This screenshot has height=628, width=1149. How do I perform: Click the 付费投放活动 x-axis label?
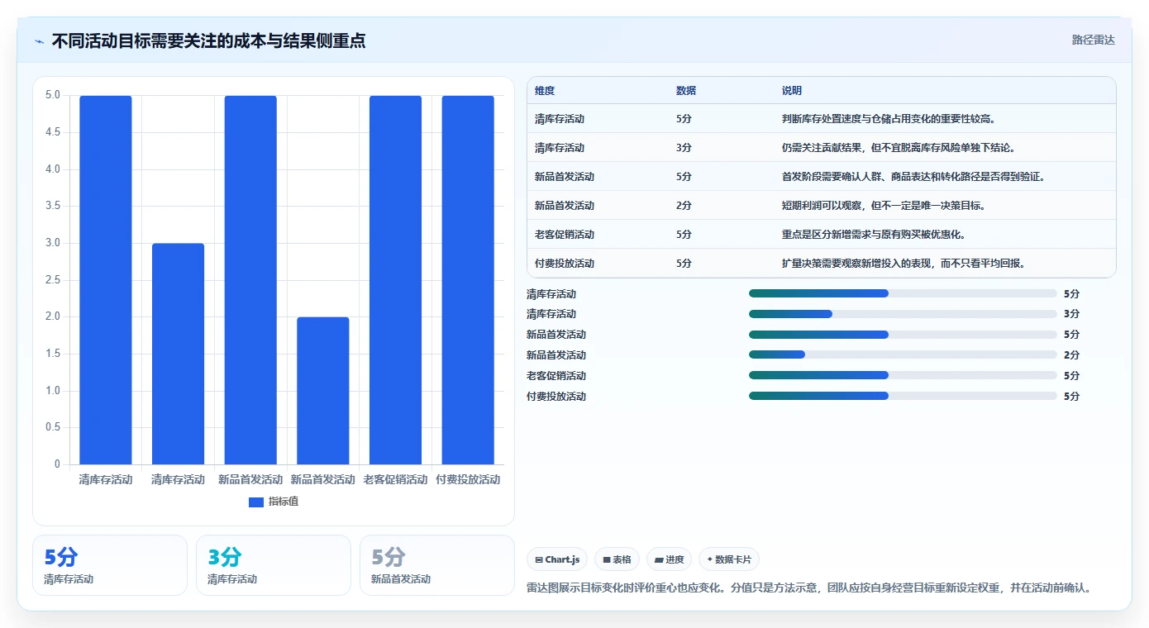point(468,479)
